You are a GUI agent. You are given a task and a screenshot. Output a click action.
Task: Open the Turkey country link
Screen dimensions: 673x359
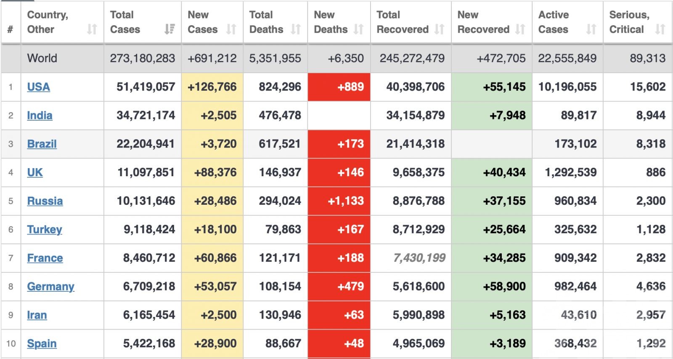click(45, 230)
